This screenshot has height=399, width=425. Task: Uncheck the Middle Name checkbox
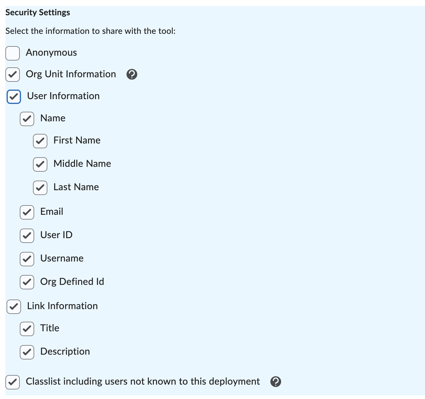(x=40, y=164)
